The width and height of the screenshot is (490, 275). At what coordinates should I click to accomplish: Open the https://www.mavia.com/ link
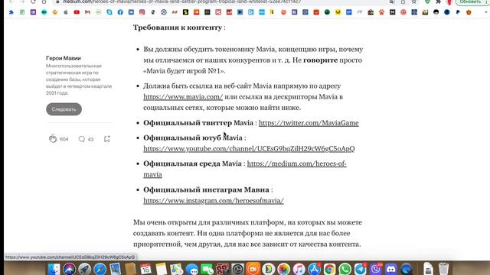coord(183,97)
